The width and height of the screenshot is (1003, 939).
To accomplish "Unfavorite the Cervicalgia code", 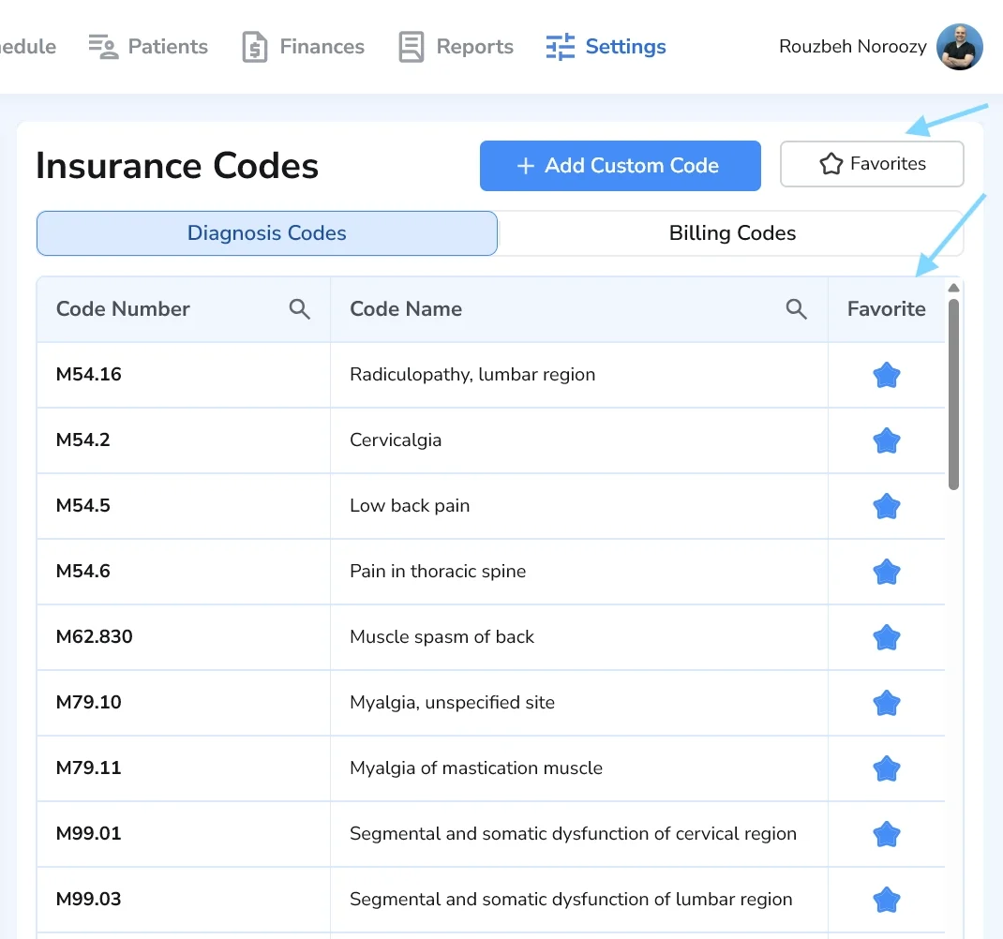I will pos(887,440).
